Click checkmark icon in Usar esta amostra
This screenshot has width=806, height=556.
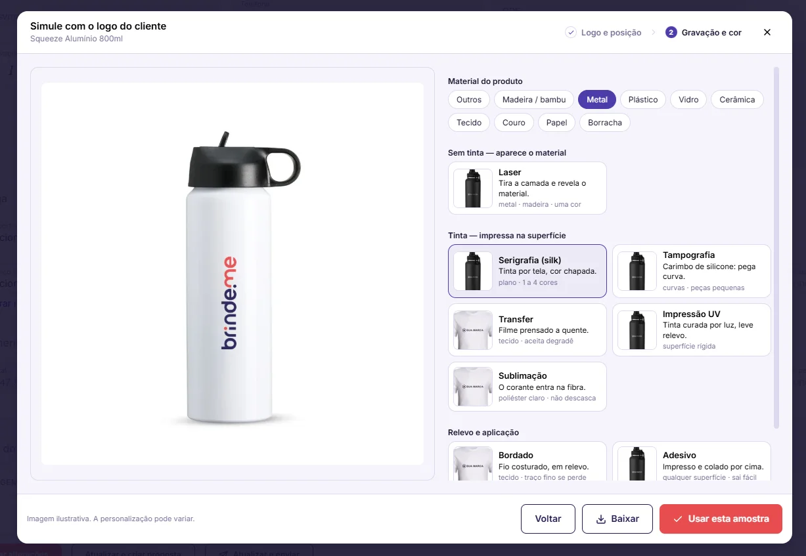[678, 519]
